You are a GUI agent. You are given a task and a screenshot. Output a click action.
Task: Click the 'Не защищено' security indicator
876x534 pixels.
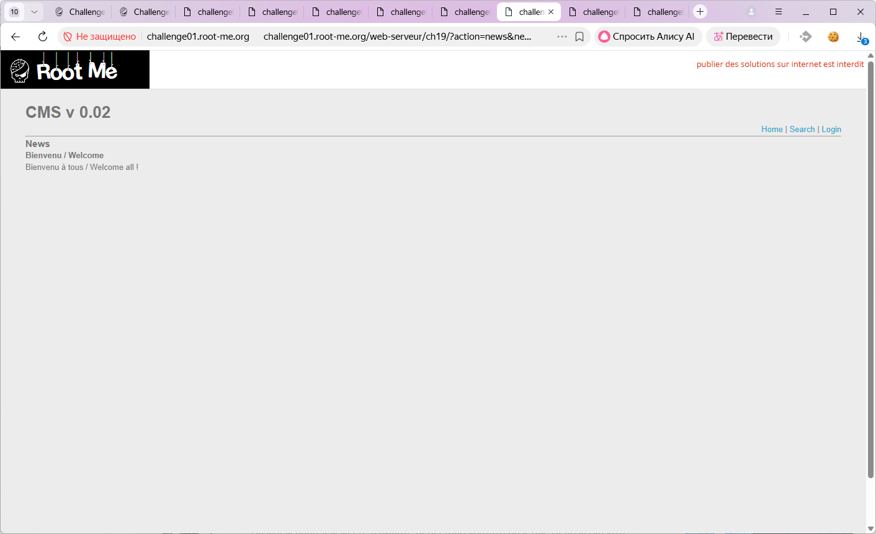coord(100,37)
